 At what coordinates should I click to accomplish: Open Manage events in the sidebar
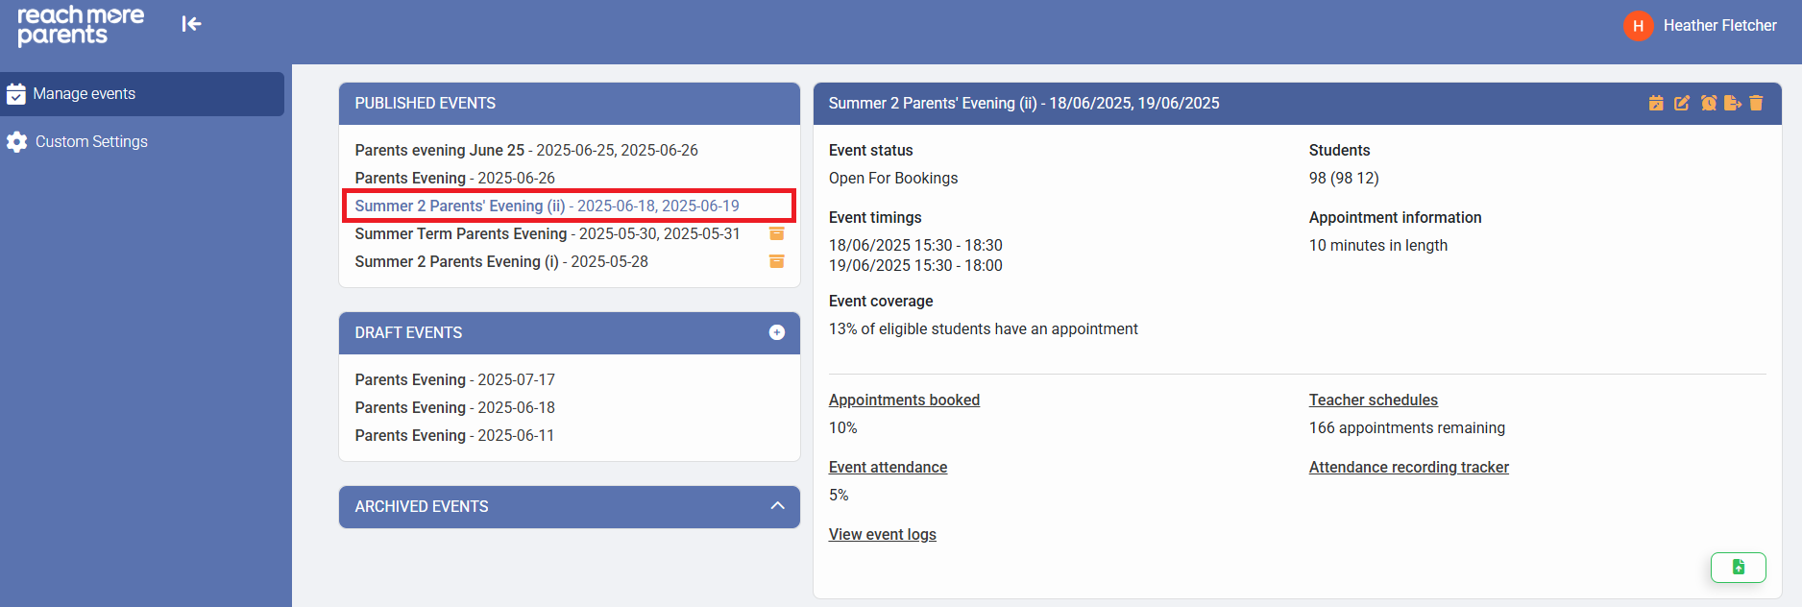coord(85,94)
